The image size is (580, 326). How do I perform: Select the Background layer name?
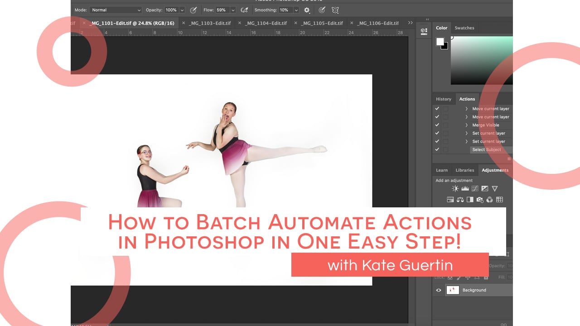474,290
